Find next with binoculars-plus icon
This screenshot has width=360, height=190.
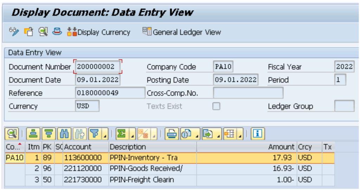80,134
